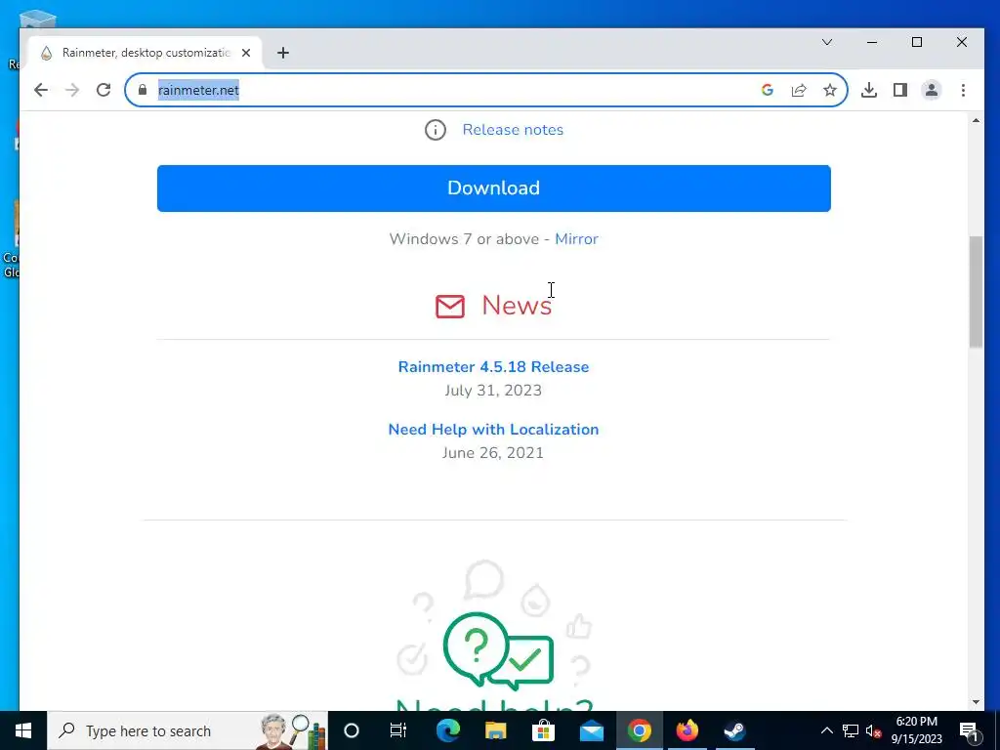Open Microsoft Store from the taskbar

pos(543,730)
